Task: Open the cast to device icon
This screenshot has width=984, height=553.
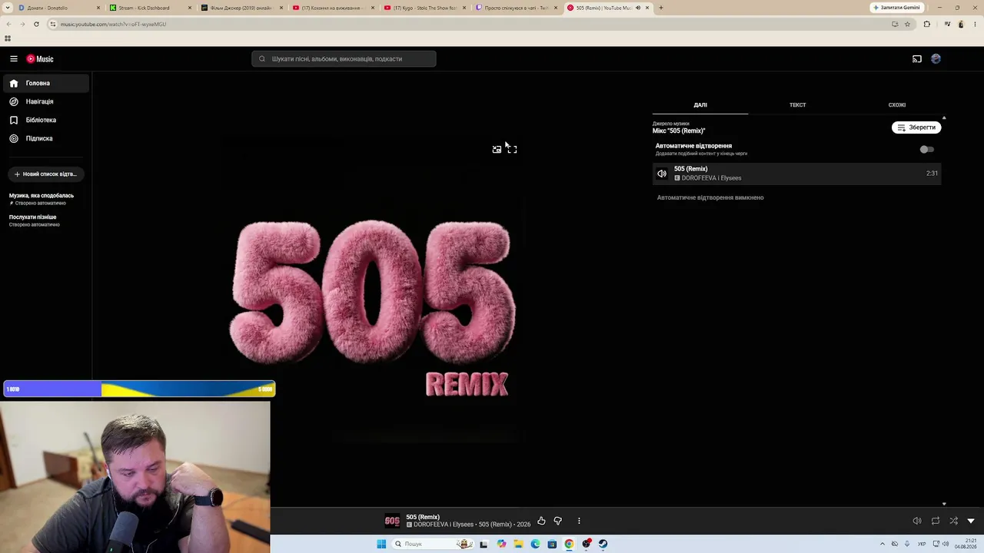Action: tap(917, 59)
